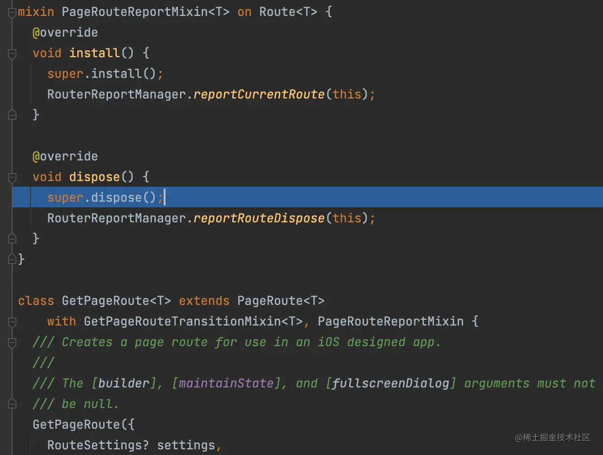Collapse the dispose() method fold marker
The width and height of the screenshot is (603, 455).
12,178
